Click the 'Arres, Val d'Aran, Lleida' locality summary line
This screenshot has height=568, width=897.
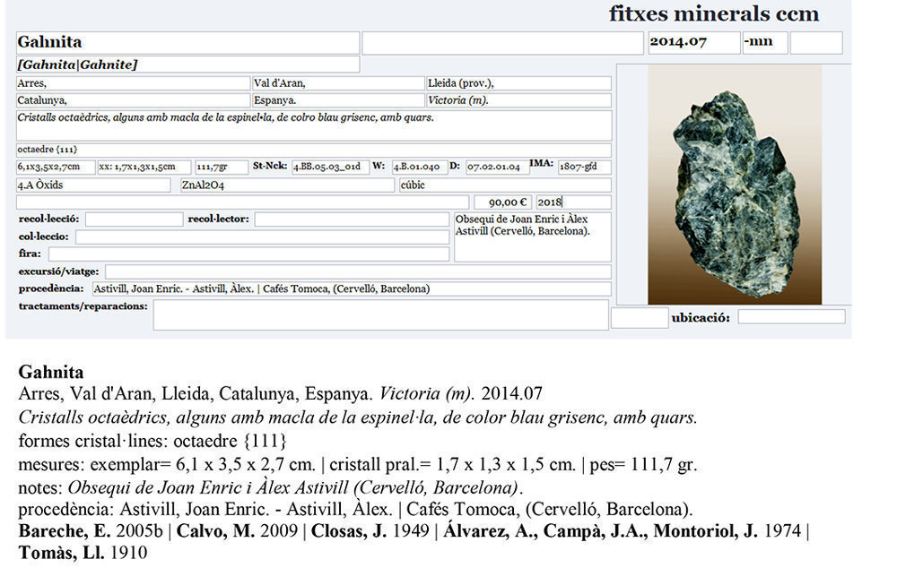[x=280, y=393]
